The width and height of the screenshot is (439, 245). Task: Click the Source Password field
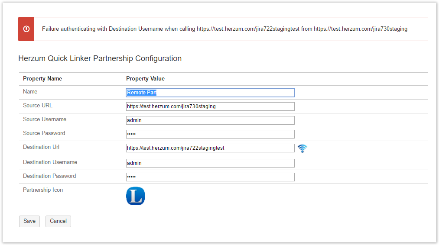coord(210,134)
